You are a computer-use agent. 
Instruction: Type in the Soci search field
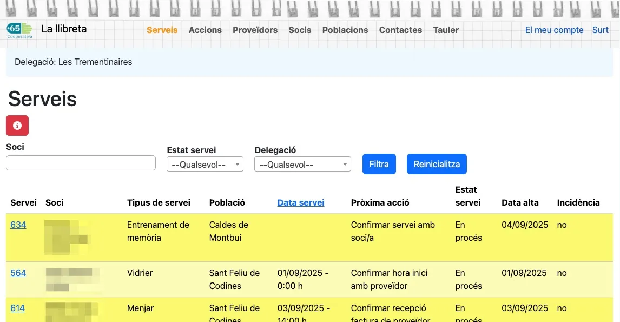81,163
